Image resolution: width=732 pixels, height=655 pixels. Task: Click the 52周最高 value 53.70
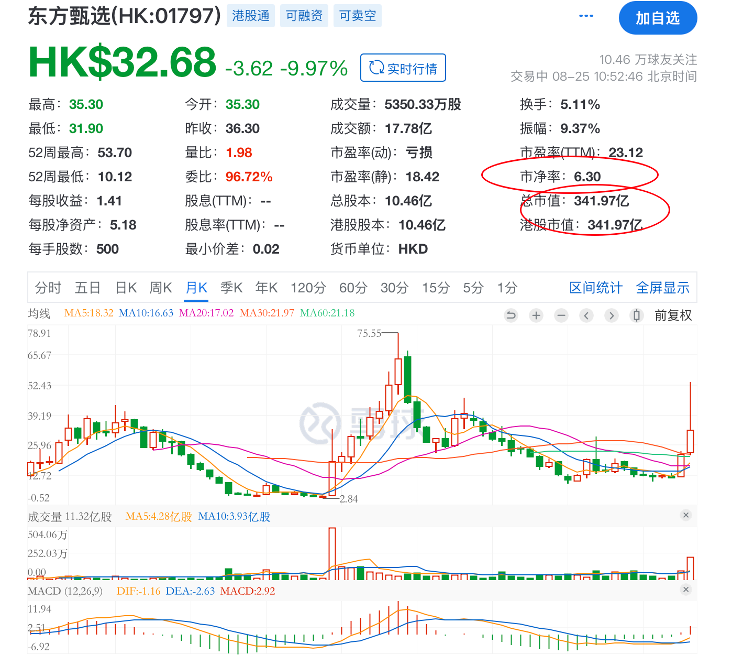(x=115, y=152)
